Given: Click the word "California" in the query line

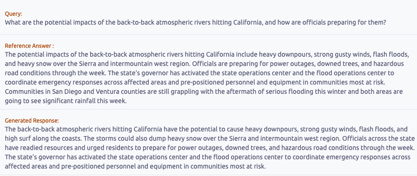Looking at the screenshot, I should 248,23.
